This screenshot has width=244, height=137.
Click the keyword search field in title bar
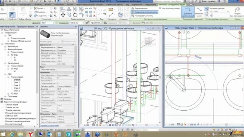click(x=169, y=1)
